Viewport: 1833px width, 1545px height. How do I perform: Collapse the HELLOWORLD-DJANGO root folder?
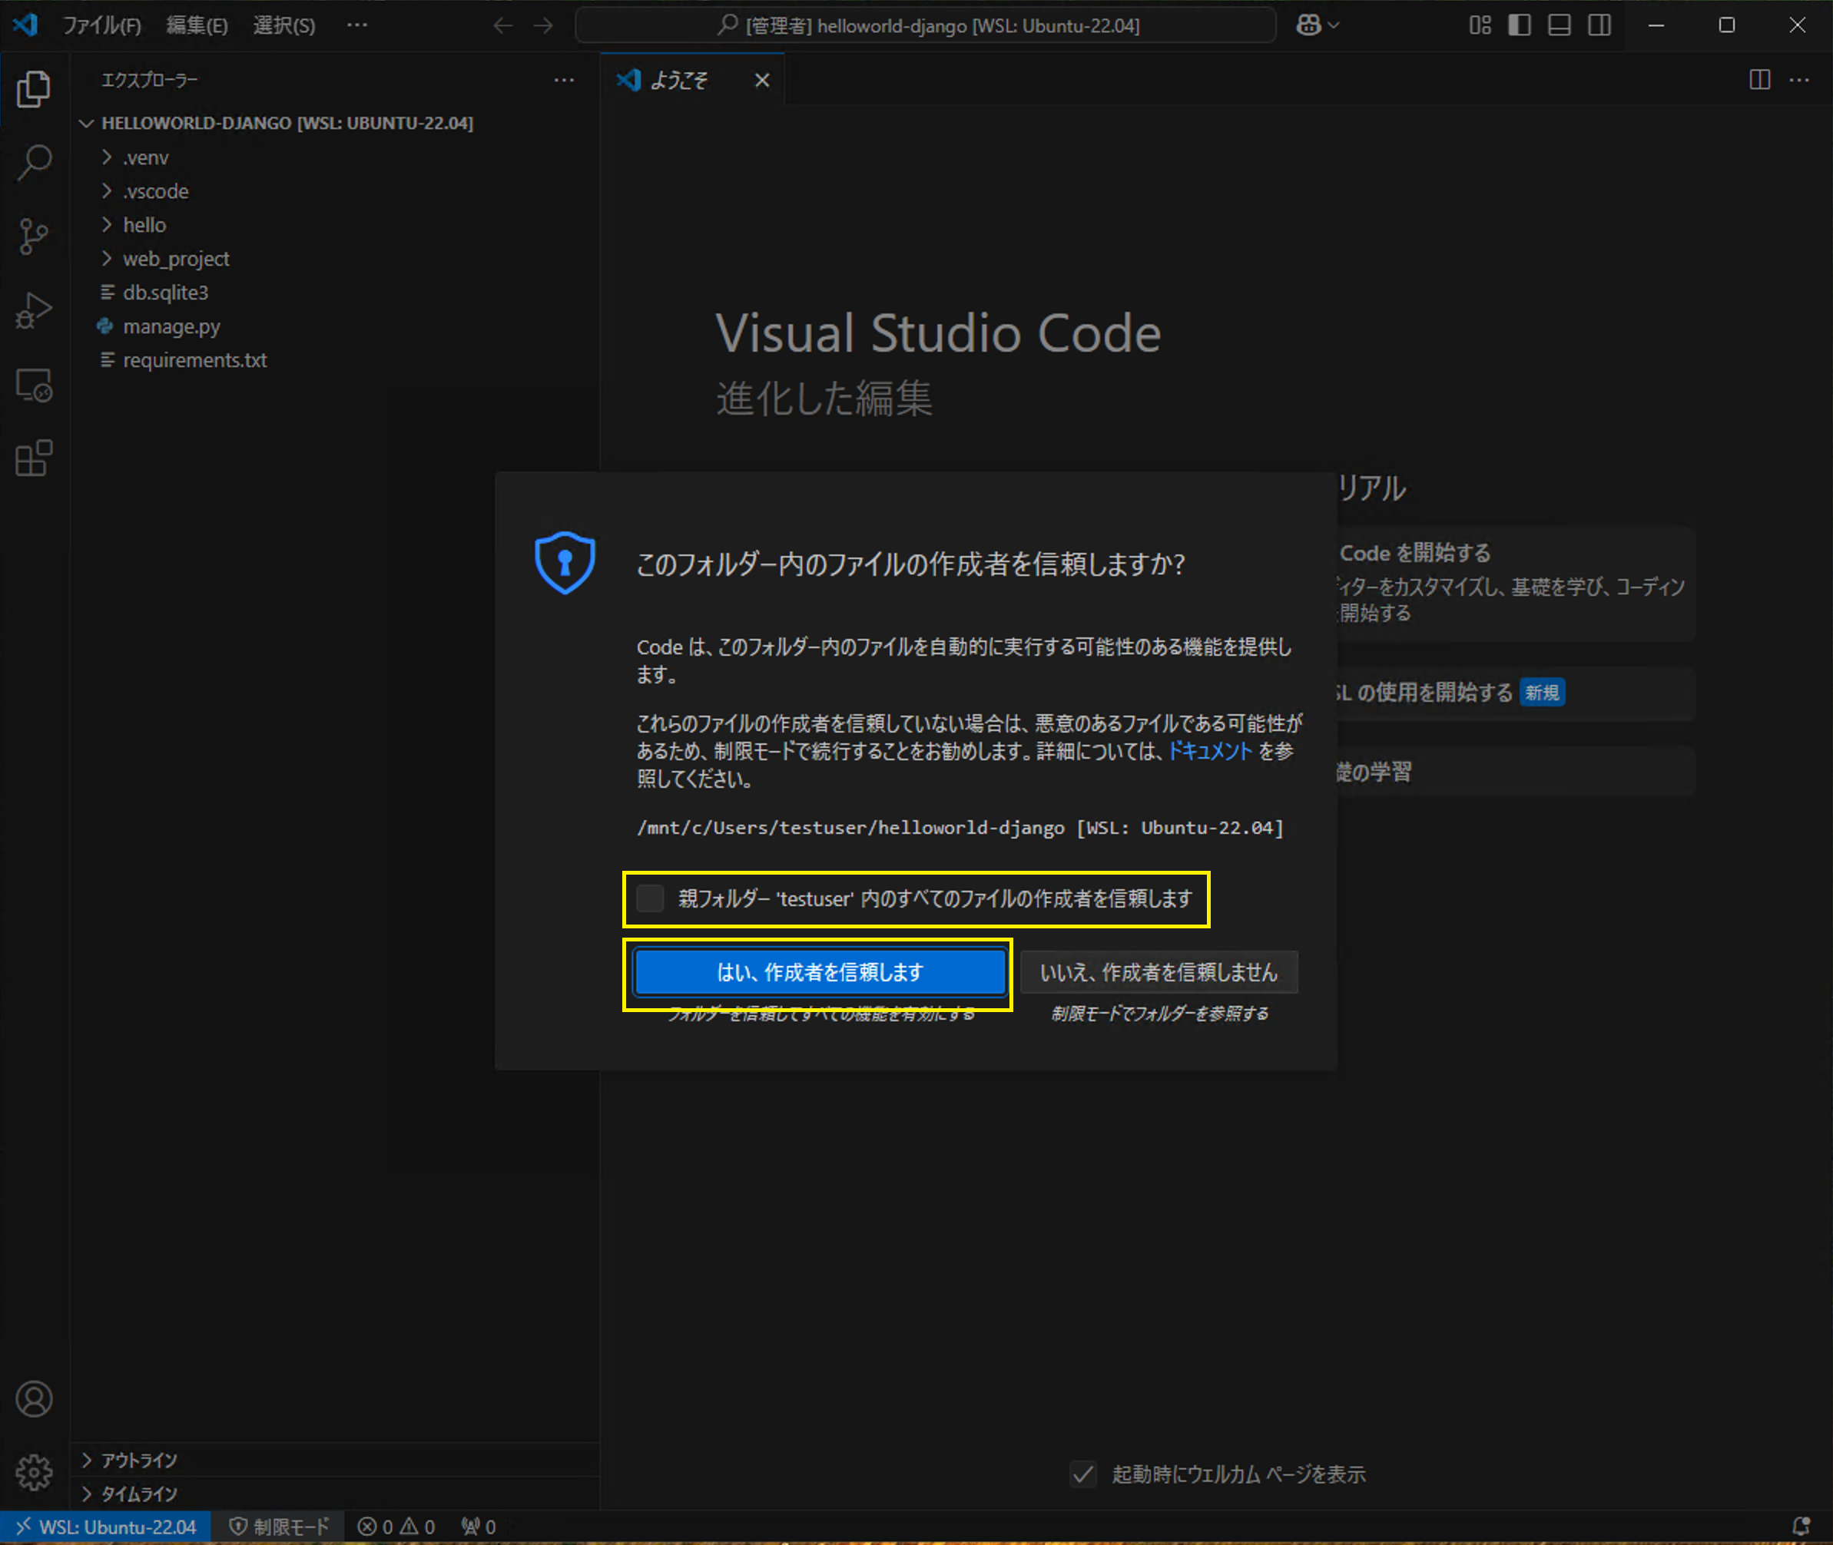click(334, 123)
